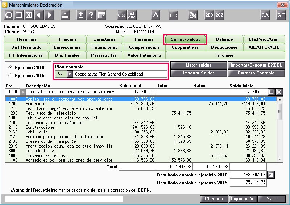Click the bottom status text field
This screenshot has height=205, width=290.
(x=64, y=199)
